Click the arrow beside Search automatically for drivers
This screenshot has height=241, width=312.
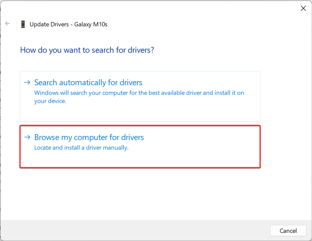tap(27, 82)
